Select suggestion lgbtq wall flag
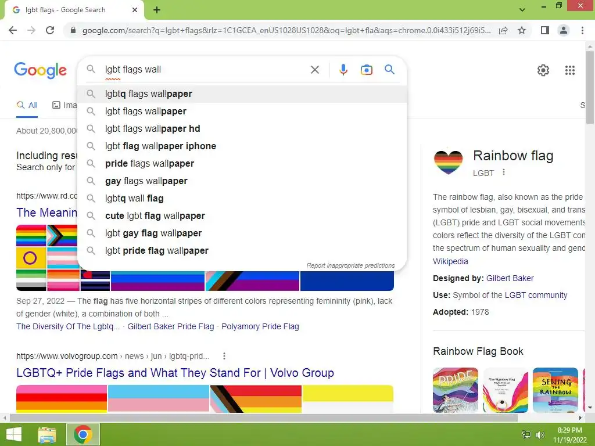Viewport: 595px width, 446px height. 242,199
